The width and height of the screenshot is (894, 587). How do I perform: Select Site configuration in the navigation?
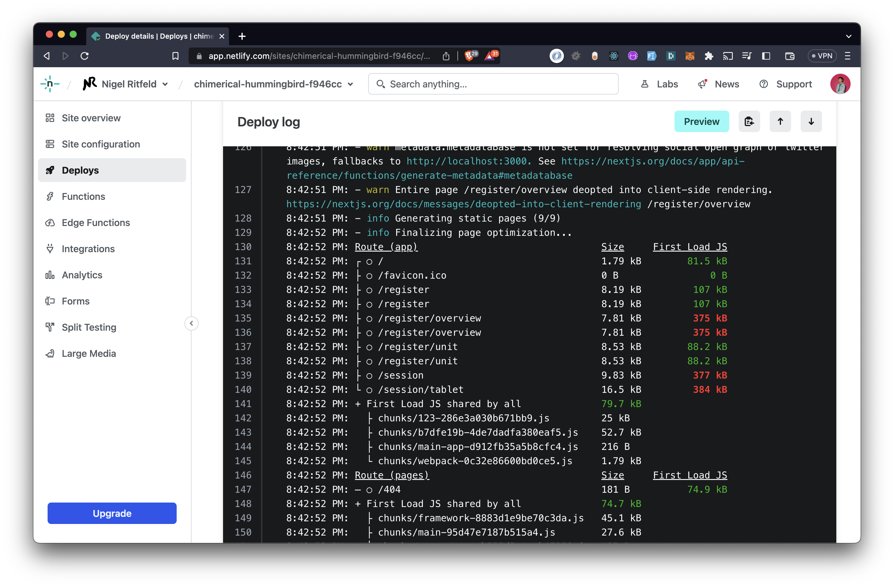tap(100, 144)
